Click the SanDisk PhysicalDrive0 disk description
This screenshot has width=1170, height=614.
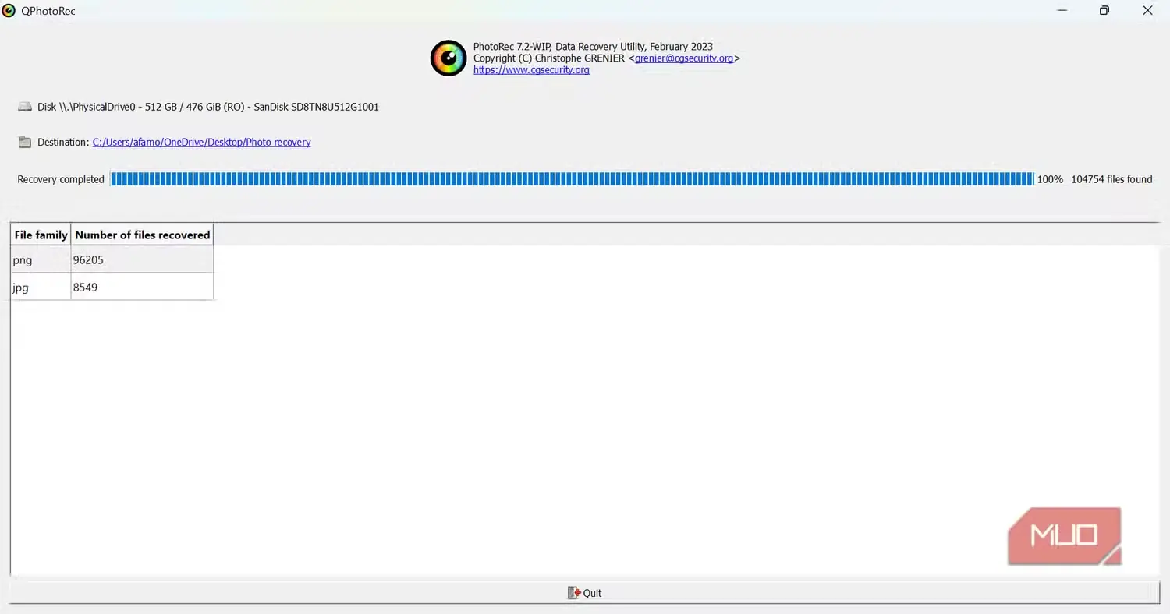[x=208, y=107]
